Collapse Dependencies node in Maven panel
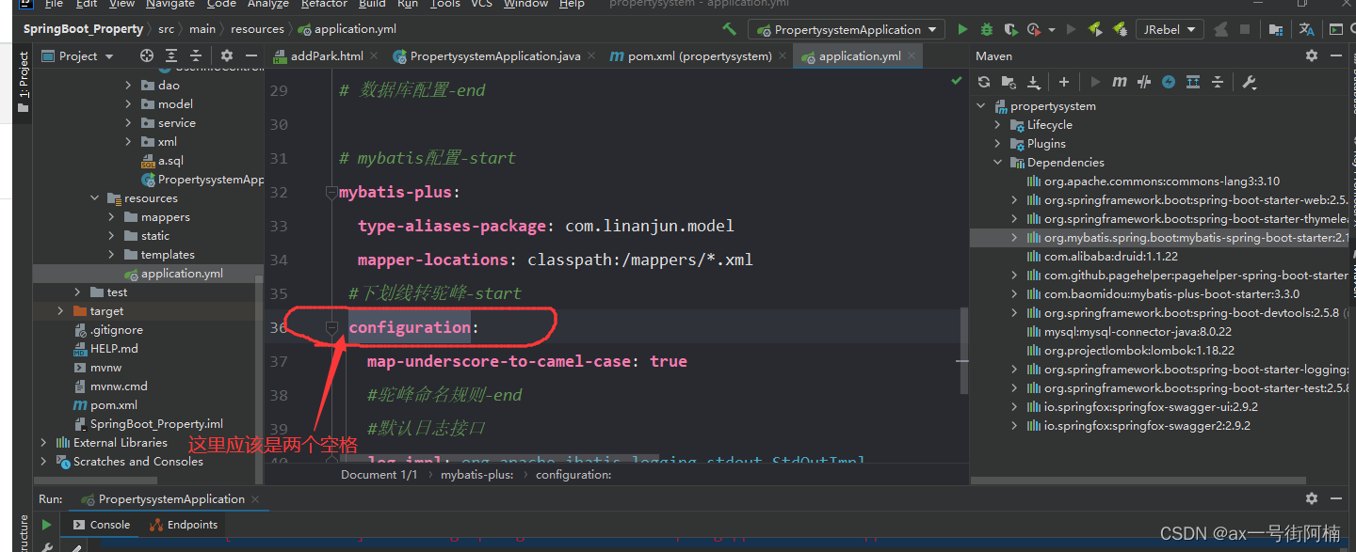 click(x=998, y=163)
